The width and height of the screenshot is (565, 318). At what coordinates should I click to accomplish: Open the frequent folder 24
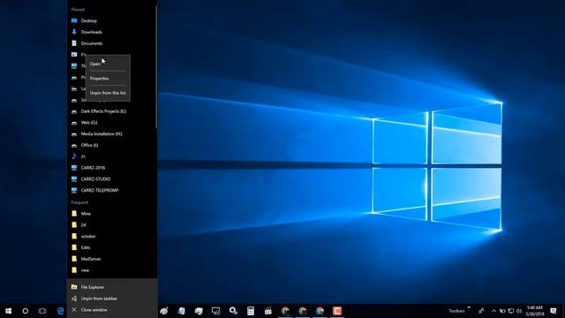[x=112, y=225]
